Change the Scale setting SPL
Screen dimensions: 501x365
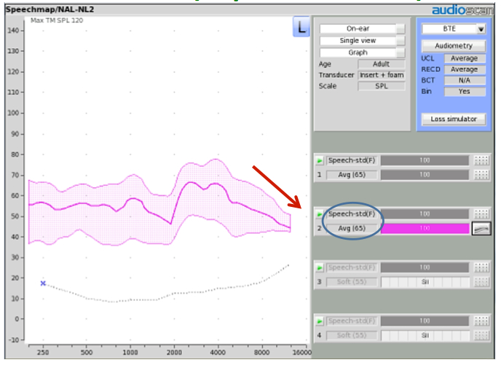click(x=381, y=86)
